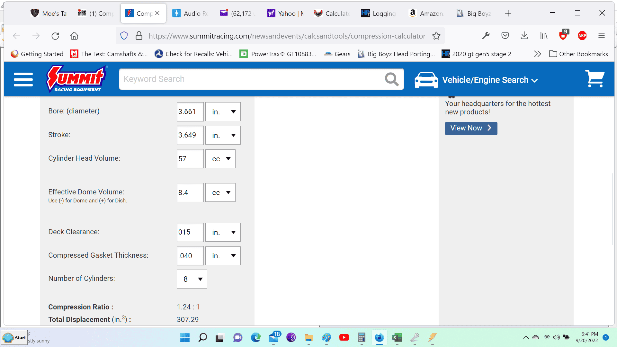Open the Calculator app in taskbar
This screenshot has width=617, height=347.
pos(362,337)
